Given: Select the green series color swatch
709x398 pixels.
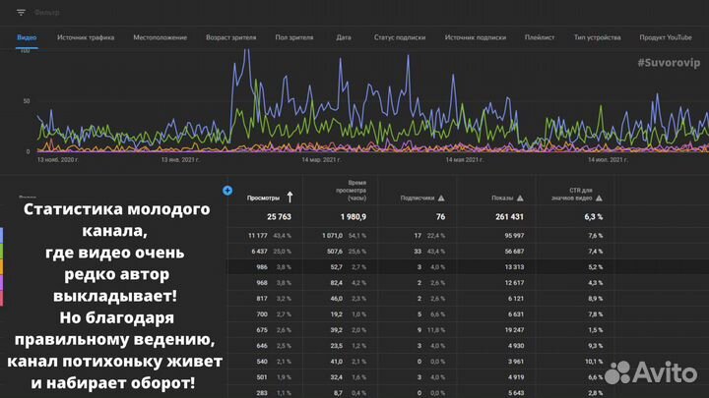Looking at the screenshot, I should [1, 252].
